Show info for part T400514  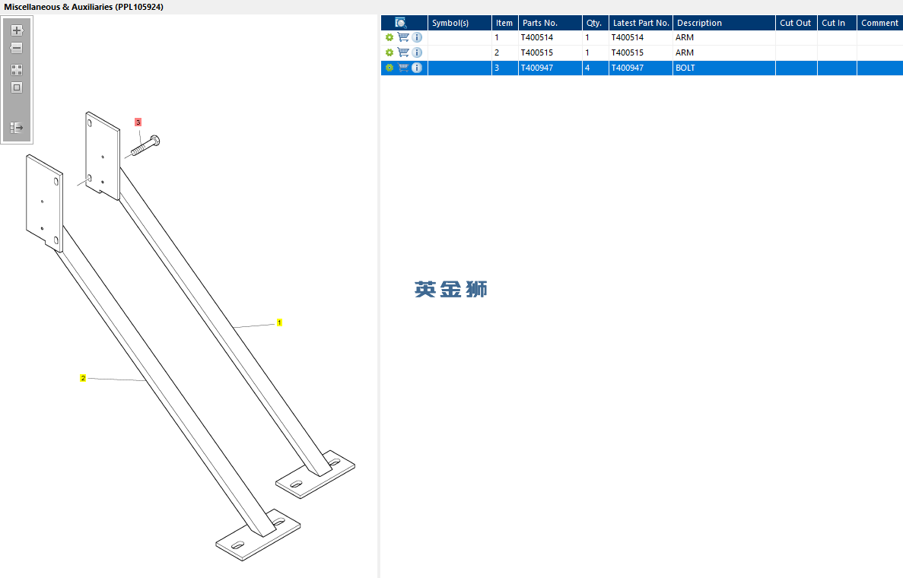[x=417, y=37]
